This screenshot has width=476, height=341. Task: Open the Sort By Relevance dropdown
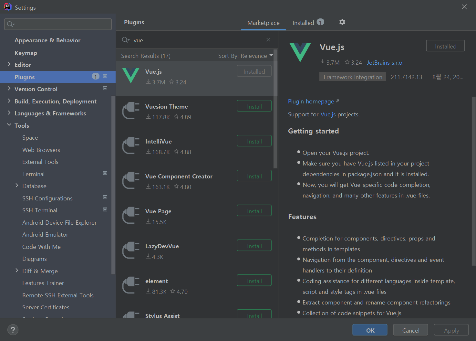(x=245, y=56)
